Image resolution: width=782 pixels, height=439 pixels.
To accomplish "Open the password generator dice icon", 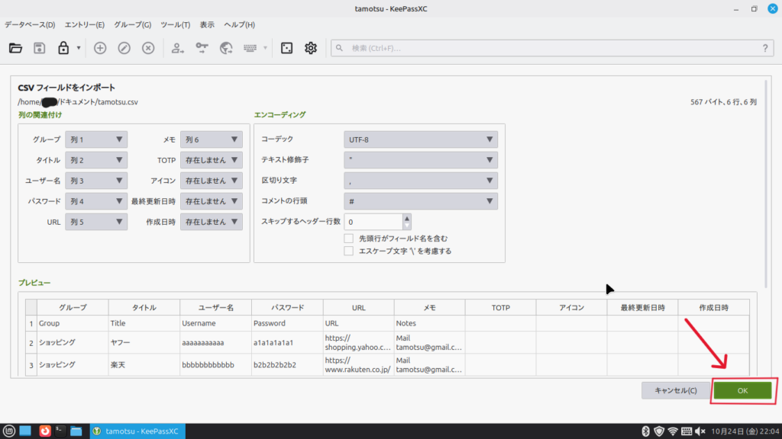I will tap(286, 48).
